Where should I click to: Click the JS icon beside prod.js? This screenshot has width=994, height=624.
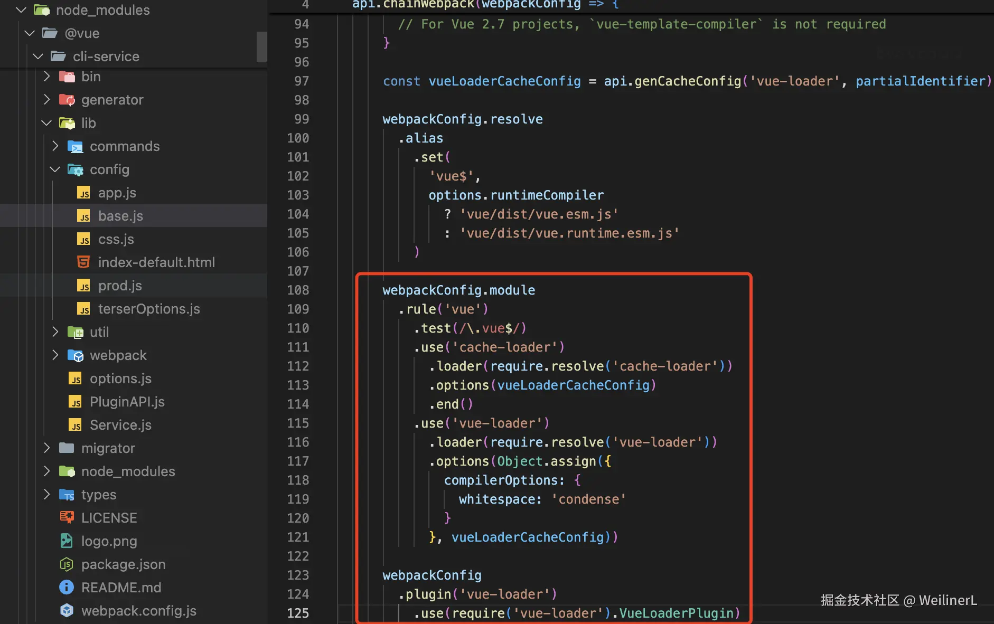(83, 286)
